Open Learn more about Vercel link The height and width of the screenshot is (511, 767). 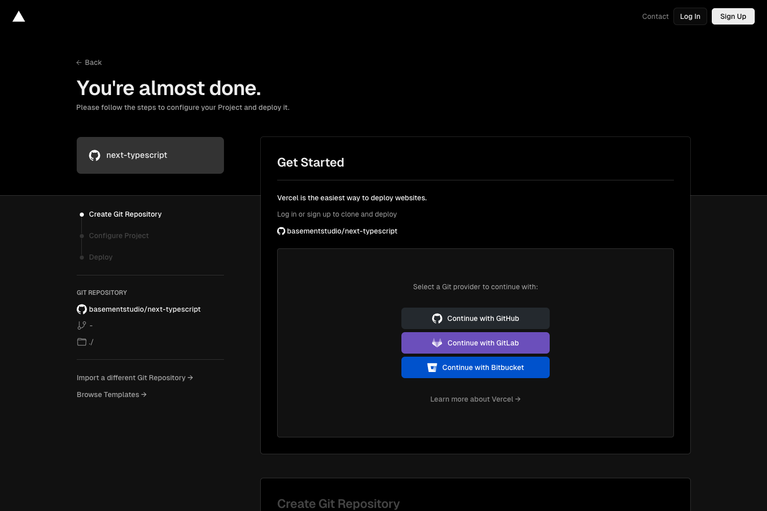pyautogui.click(x=475, y=399)
